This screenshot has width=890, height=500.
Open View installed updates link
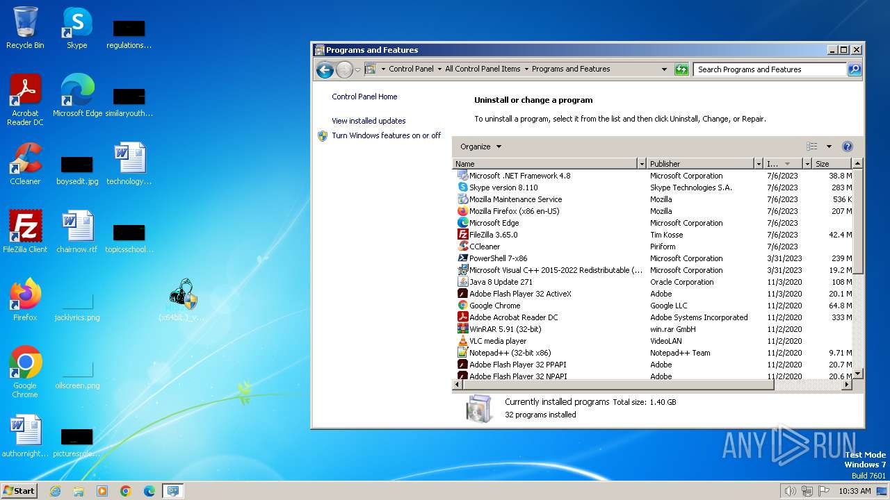coord(369,121)
